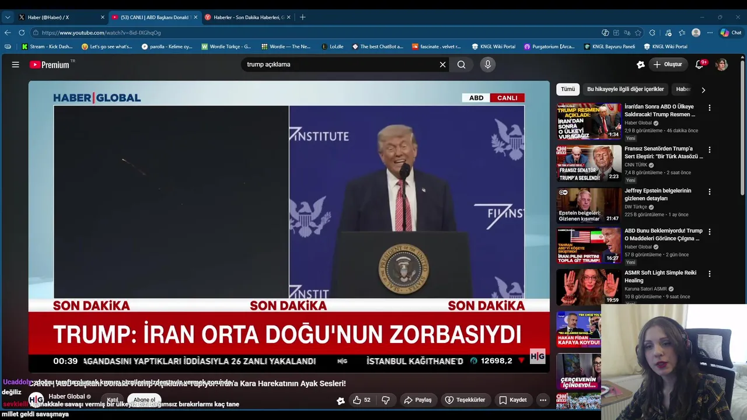Open Copilot Chat in the browser
Viewport: 747px width, 420px height.
point(731,33)
